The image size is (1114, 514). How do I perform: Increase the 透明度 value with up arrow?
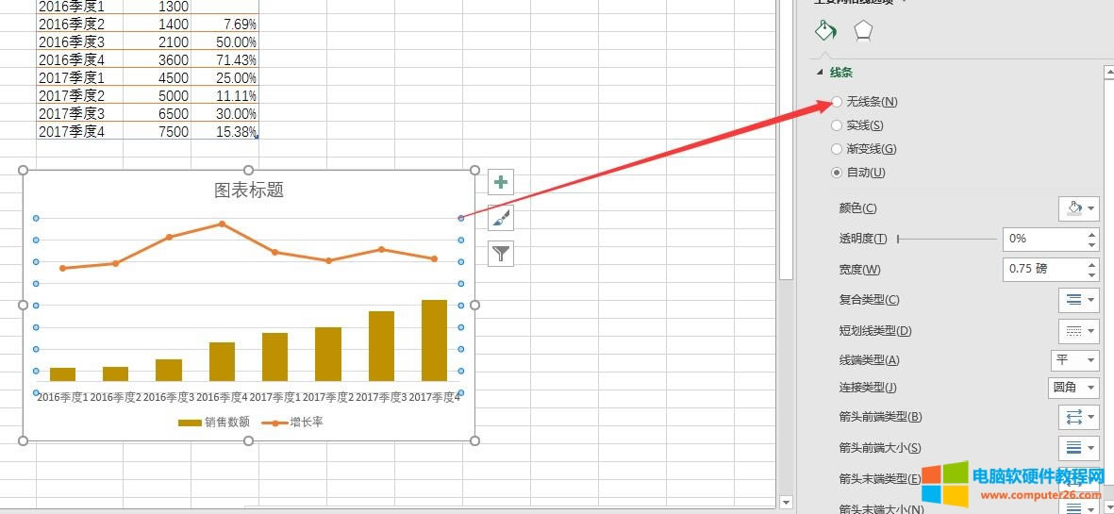click(x=1092, y=234)
